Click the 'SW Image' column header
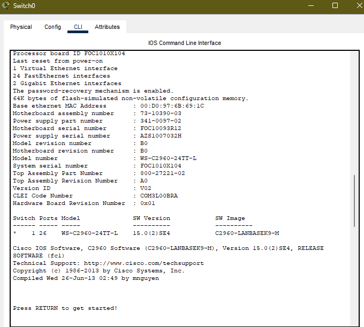The image size is (364, 327). click(x=230, y=218)
